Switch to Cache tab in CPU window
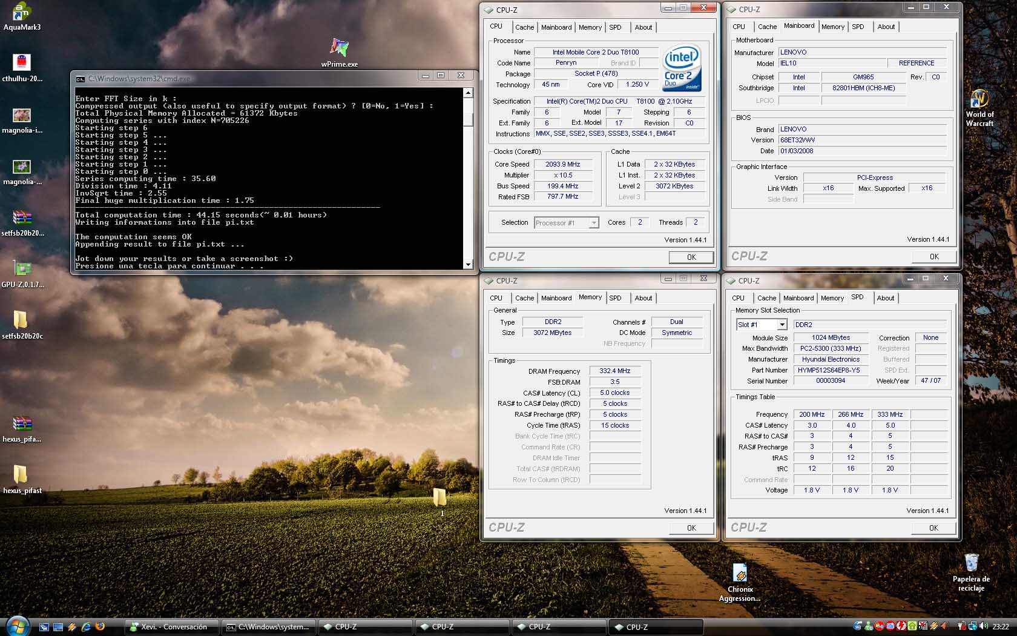The image size is (1017, 636). click(x=524, y=27)
